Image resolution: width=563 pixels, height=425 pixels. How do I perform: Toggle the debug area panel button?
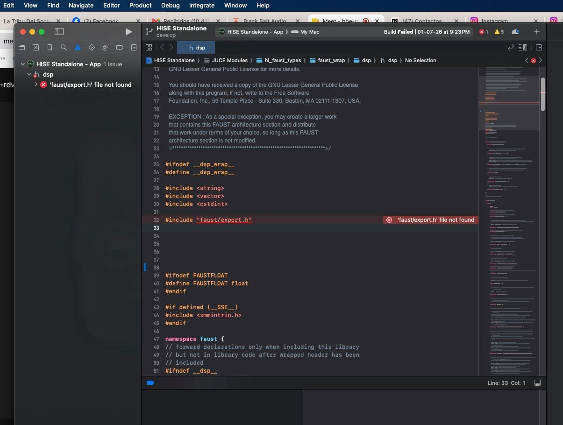tap(537, 383)
